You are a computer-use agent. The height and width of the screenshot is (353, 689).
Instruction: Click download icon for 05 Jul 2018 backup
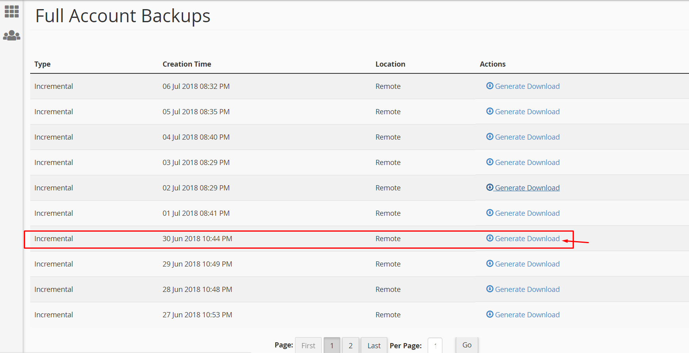pos(490,111)
